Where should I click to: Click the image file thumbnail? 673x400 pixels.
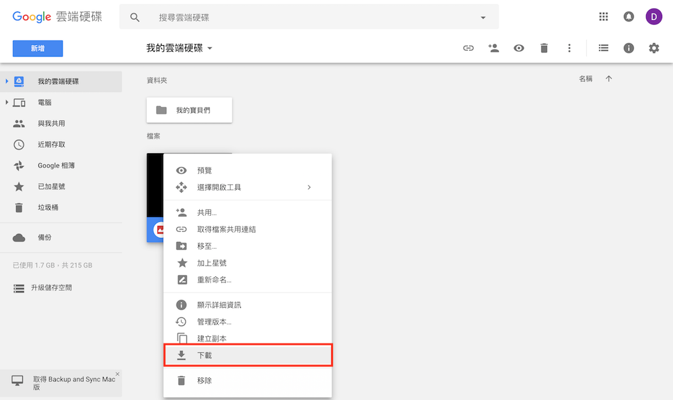(155, 198)
